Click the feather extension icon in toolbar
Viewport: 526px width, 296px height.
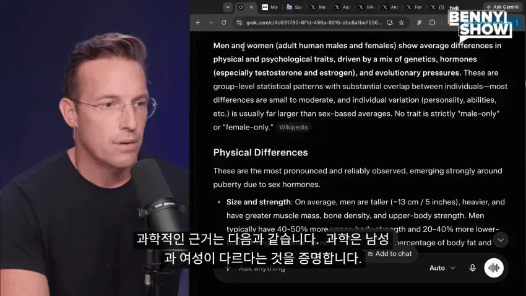[x=419, y=22]
